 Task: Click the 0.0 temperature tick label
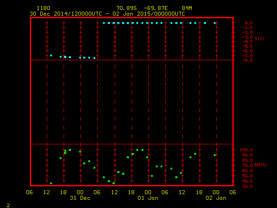(x=248, y=23)
